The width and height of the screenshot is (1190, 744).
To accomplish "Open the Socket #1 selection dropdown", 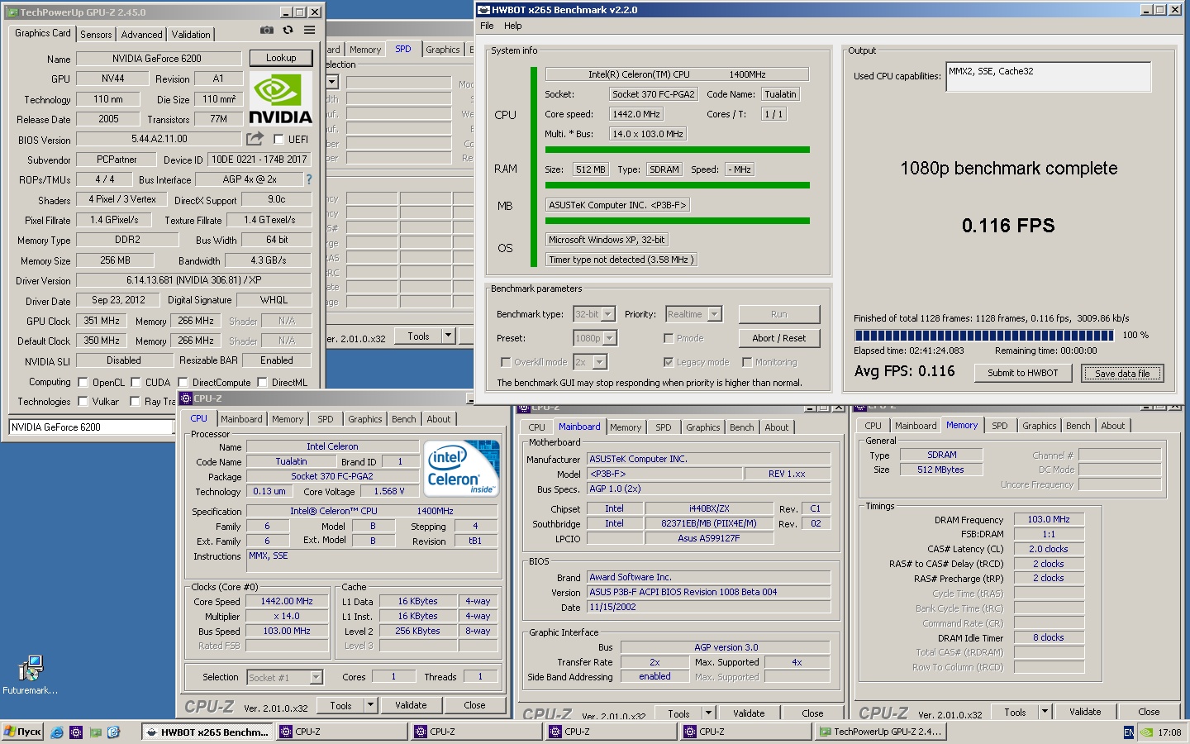I will pyautogui.click(x=316, y=677).
